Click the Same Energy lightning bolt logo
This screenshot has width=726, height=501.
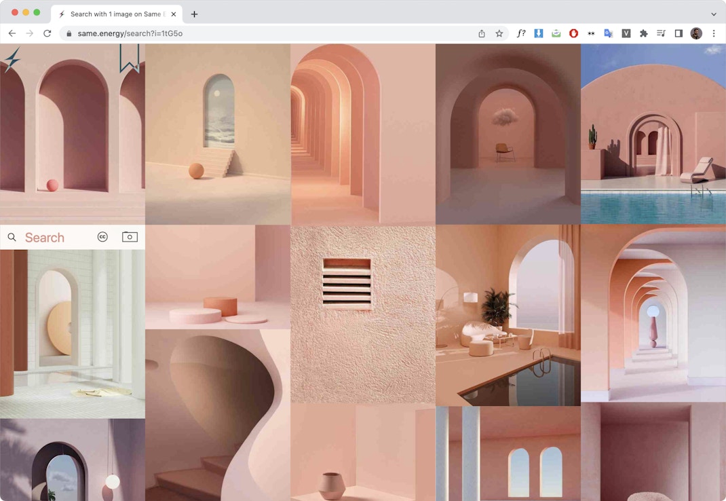pos(12,60)
